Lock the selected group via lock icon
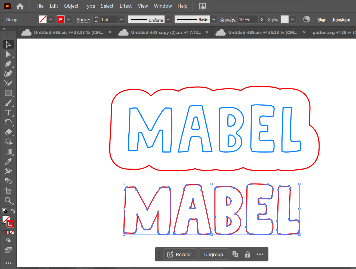356x269 pixels. [247, 254]
